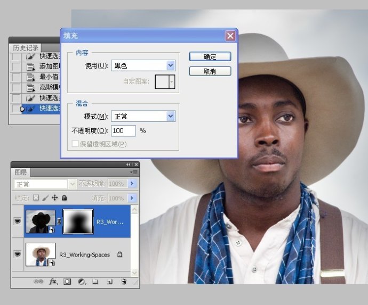Toggle lock position move icon
This screenshot has height=305, width=368.
[55, 197]
